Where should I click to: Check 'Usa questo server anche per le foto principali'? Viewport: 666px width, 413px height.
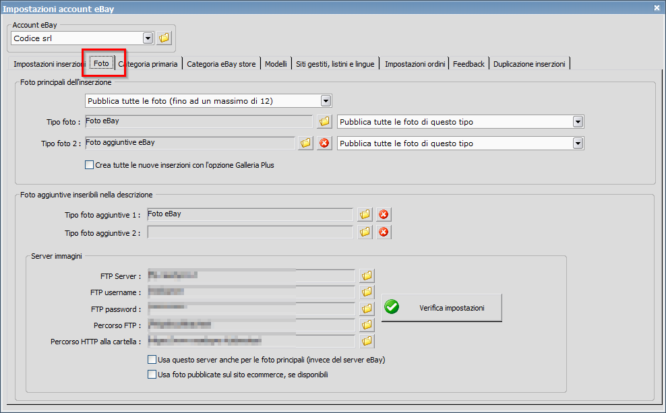152,360
